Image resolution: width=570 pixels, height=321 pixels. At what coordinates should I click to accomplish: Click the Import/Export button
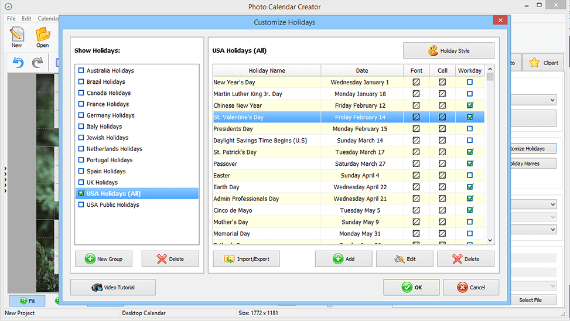(246, 259)
